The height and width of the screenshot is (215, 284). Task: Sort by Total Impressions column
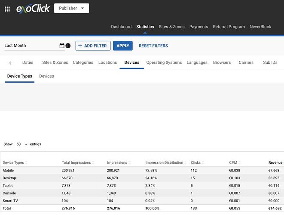point(78,162)
